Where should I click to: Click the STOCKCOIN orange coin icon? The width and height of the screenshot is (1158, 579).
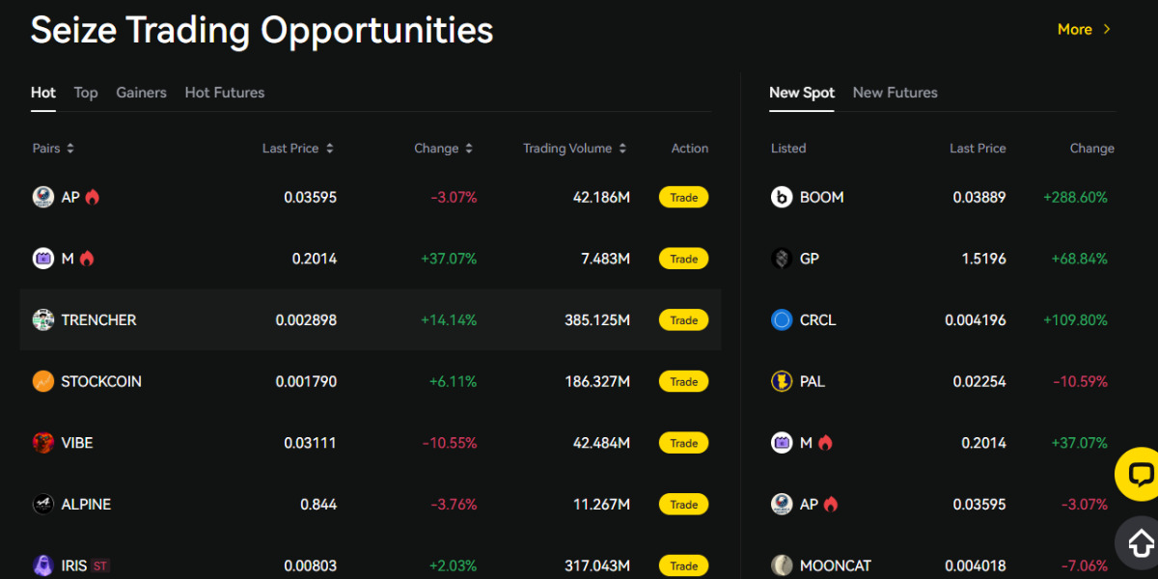coord(42,381)
